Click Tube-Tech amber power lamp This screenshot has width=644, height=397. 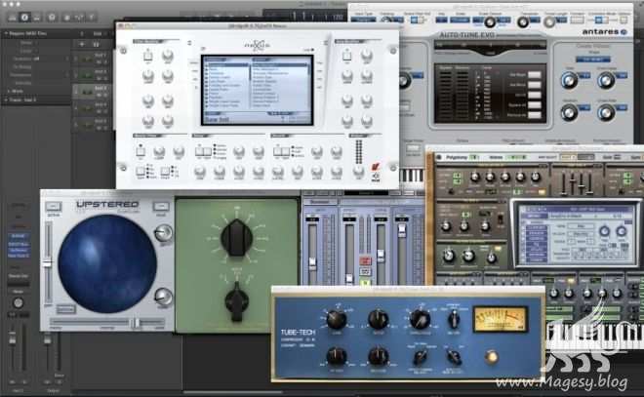pos(491,357)
